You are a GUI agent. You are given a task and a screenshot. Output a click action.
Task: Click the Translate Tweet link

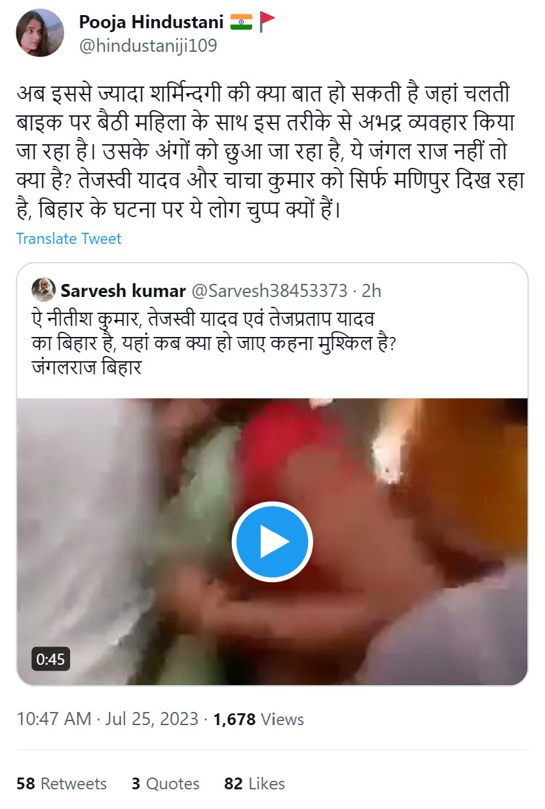[69, 239]
